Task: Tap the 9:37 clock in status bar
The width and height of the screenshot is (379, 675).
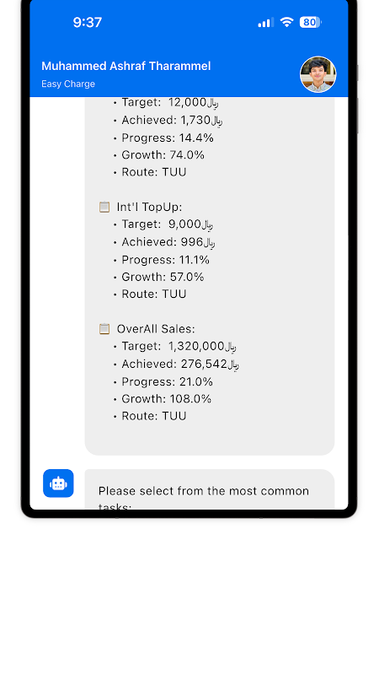Action: [x=88, y=23]
